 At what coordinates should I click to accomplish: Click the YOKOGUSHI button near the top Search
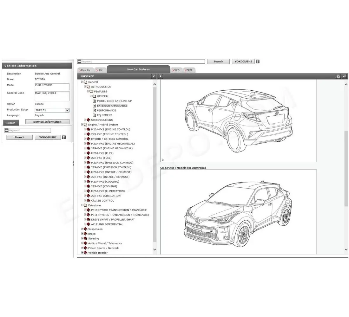click(243, 61)
